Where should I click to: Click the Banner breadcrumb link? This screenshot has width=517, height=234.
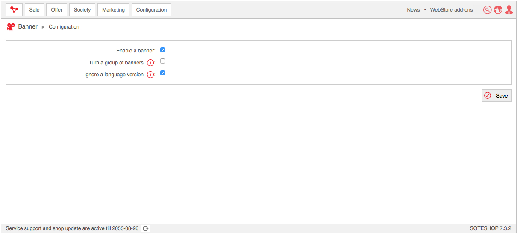coord(28,26)
